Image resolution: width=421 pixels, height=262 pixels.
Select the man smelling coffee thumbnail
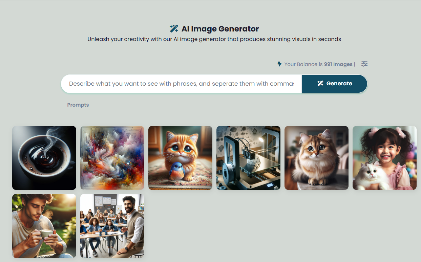(x=44, y=226)
